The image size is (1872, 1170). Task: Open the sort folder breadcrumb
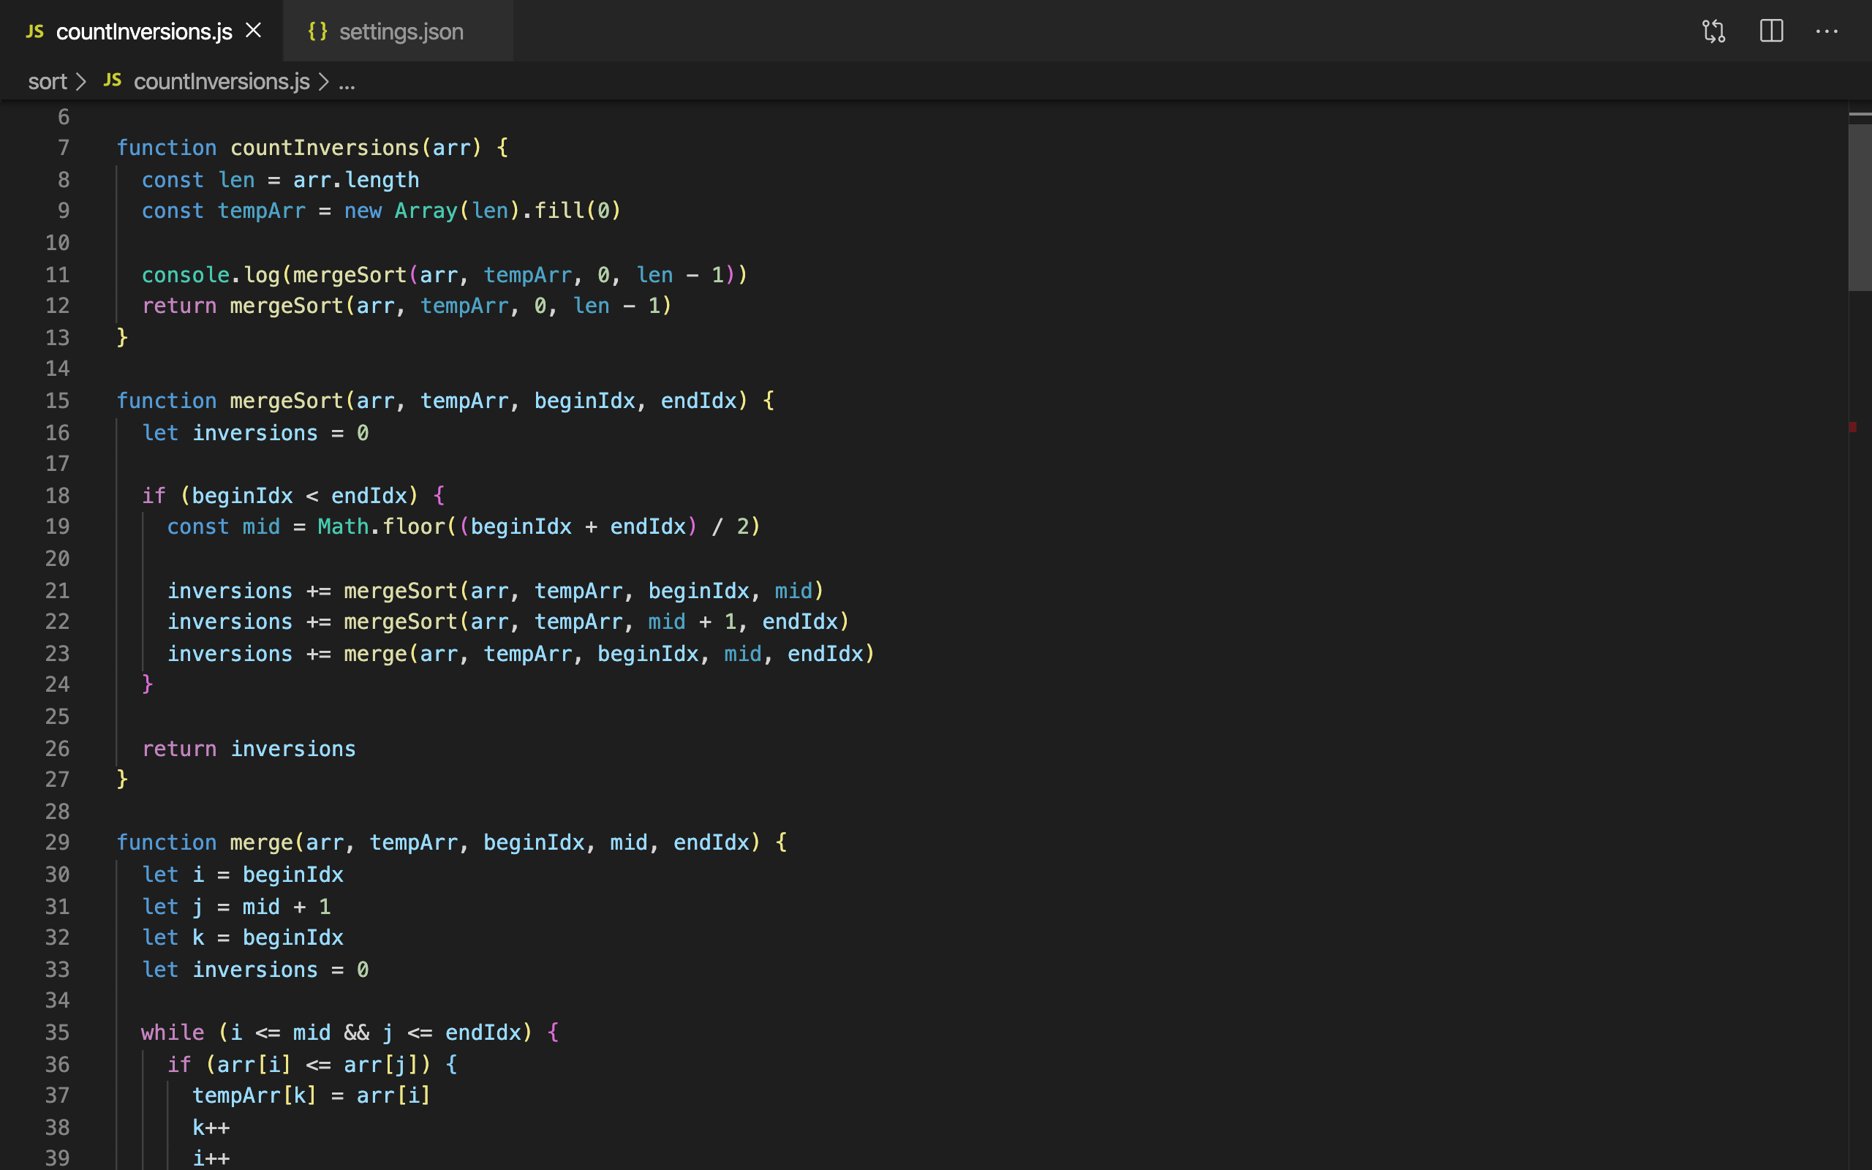[48, 81]
